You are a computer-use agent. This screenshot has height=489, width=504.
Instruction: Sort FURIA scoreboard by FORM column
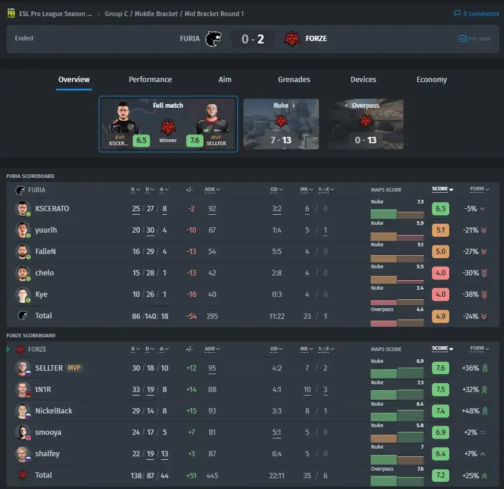point(480,189)
